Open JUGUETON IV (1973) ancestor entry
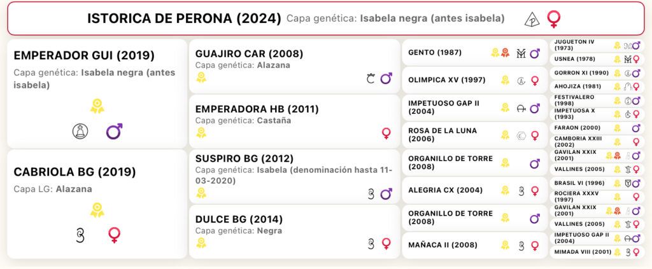Screen dimensions: 652x269 [597, 46]
